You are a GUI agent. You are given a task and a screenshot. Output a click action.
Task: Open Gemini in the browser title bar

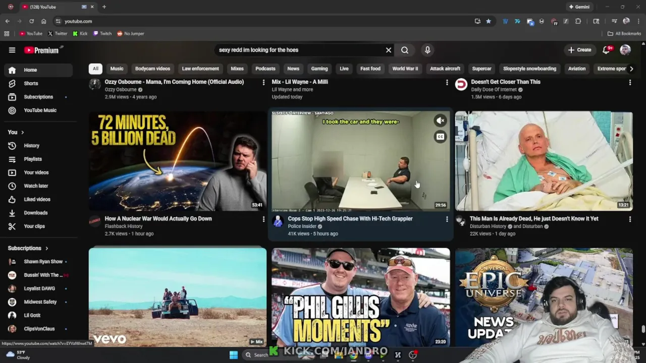[579, 7]
